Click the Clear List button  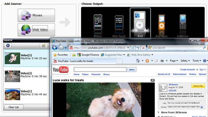pos(14,107)
